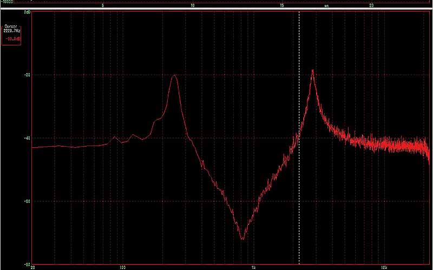Click the 1k frequency axis label
Image resolution: width=433 pixels, height=270 pixels.
(253, 267)
